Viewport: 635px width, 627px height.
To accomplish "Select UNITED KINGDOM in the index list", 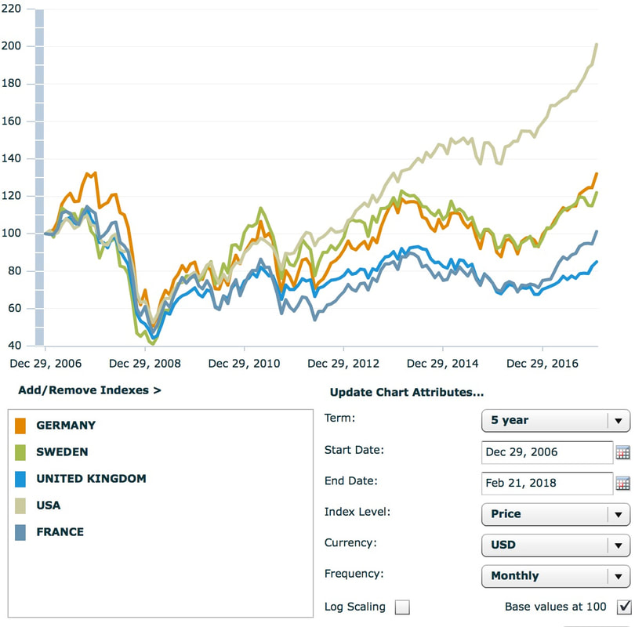I will click(91, 479).
